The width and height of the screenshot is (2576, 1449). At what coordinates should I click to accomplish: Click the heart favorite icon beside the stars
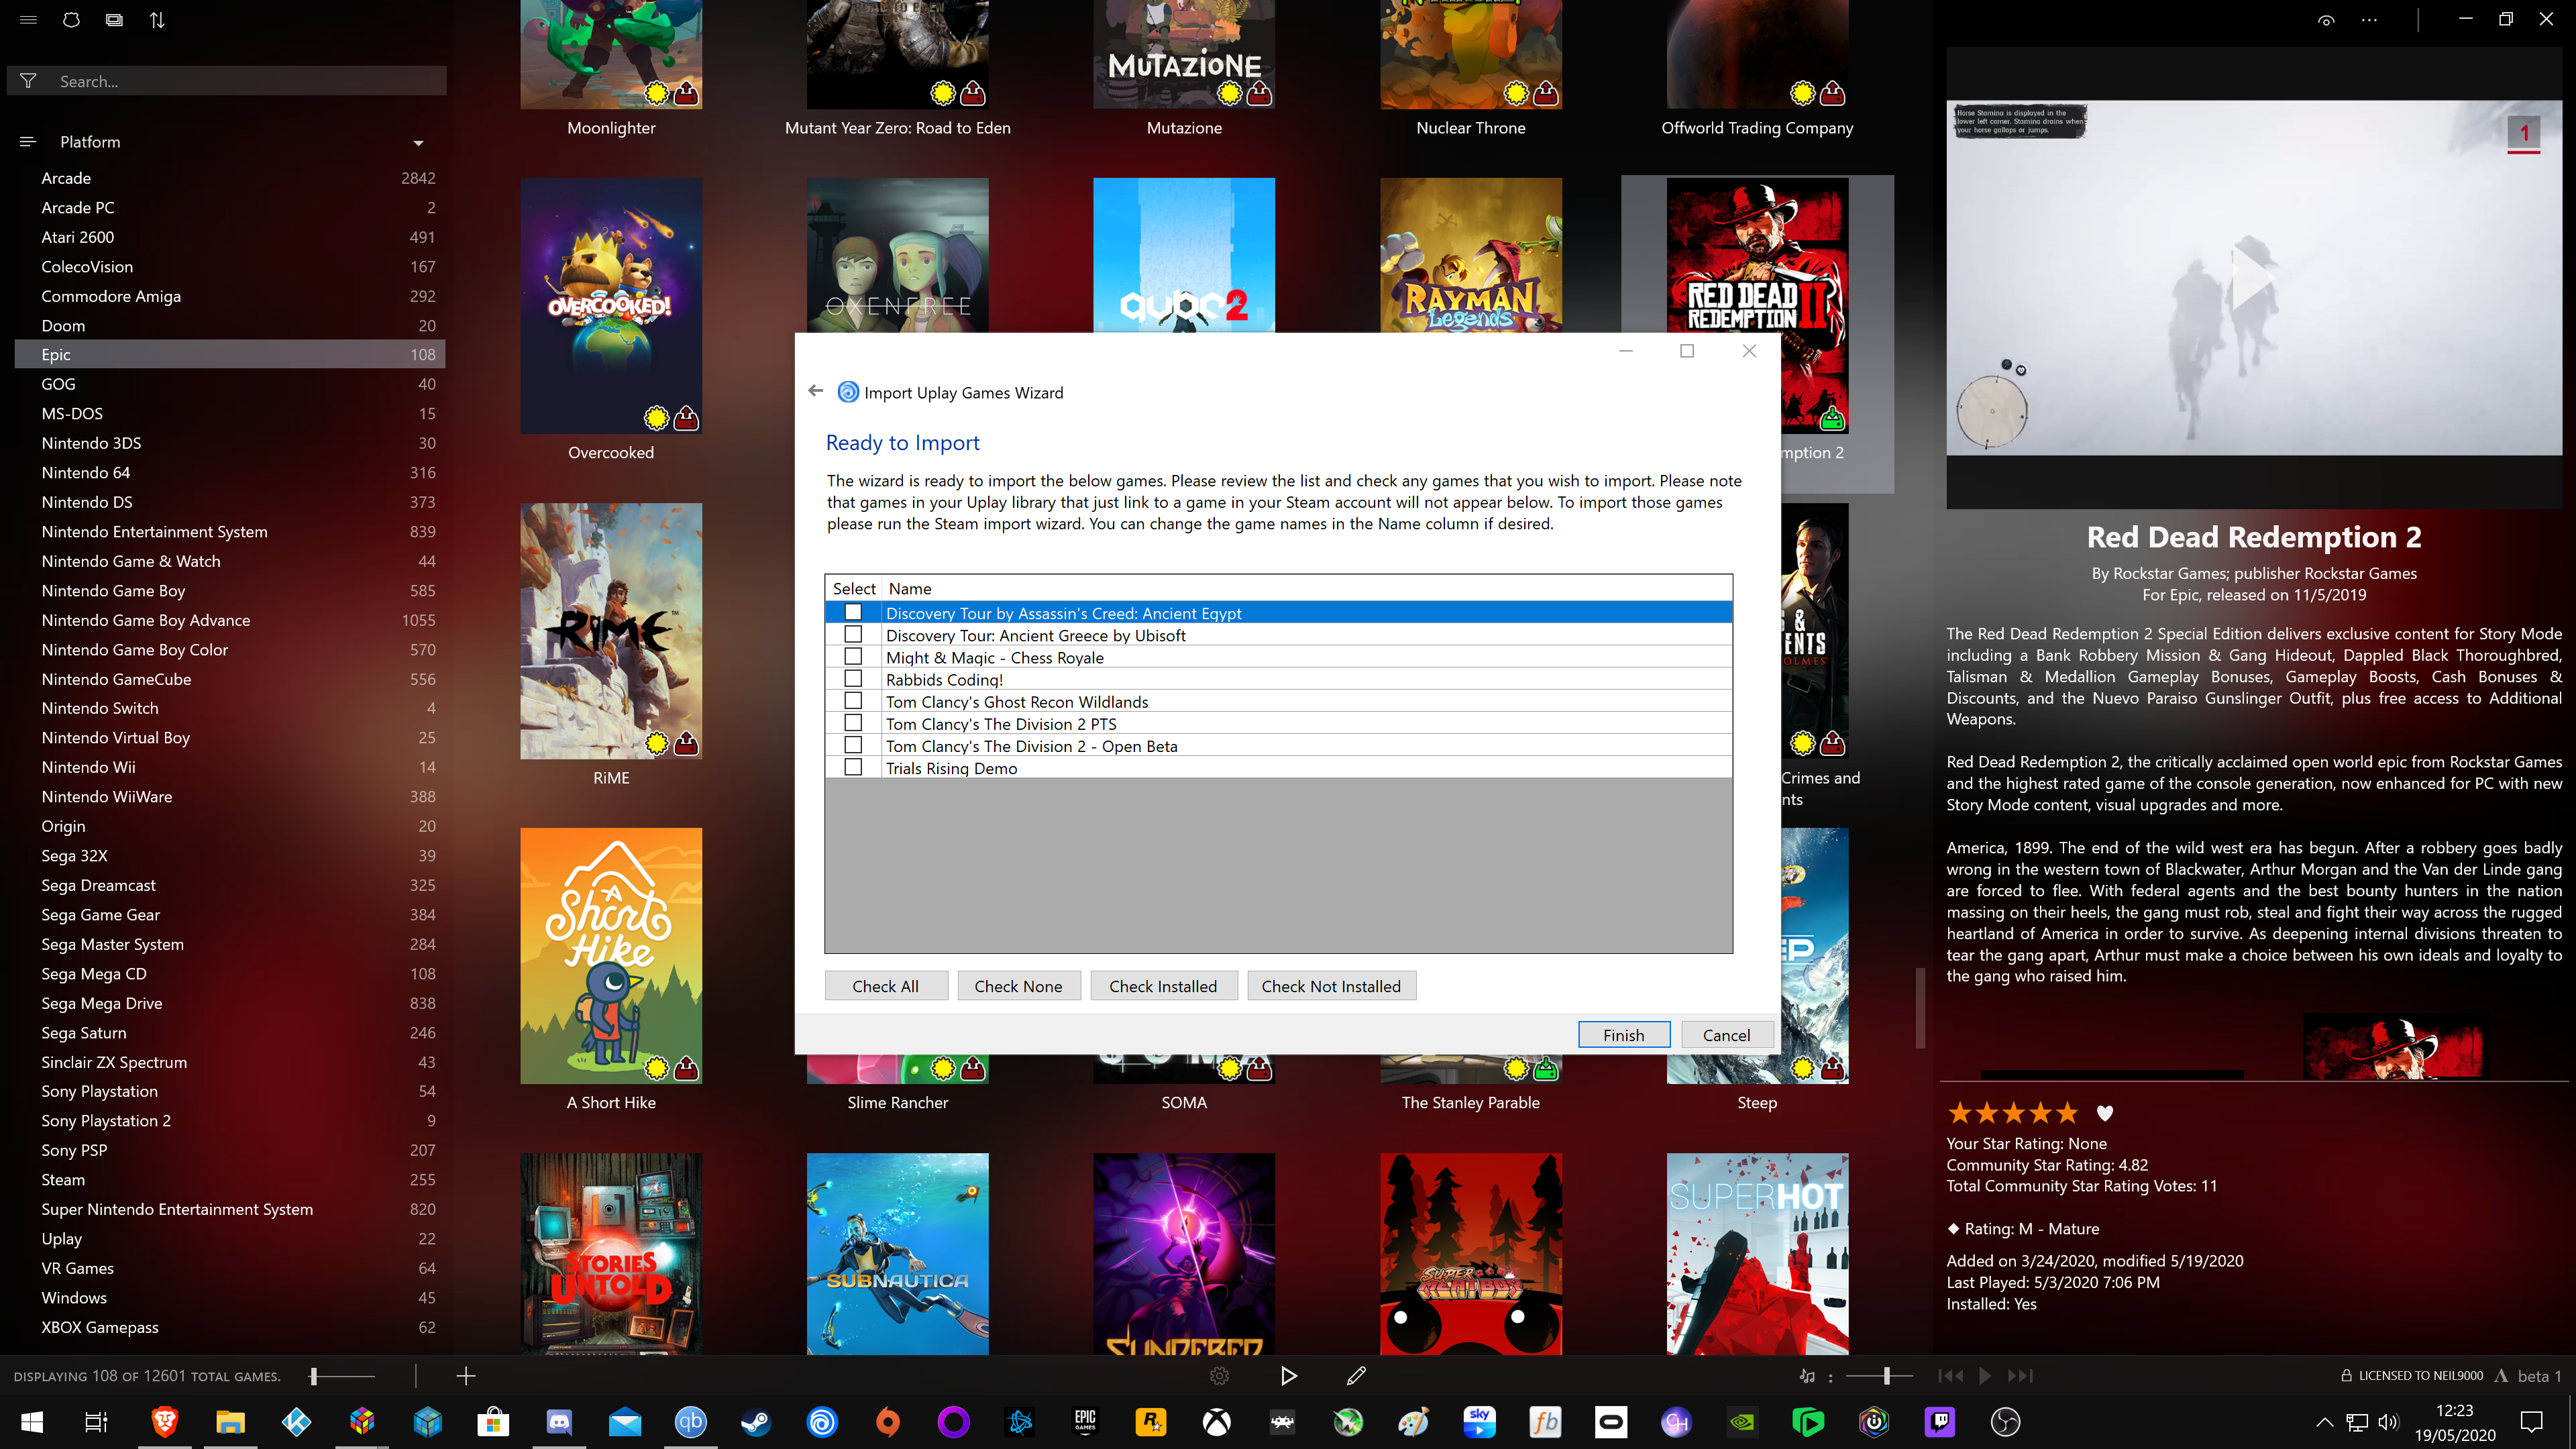2104,1113
